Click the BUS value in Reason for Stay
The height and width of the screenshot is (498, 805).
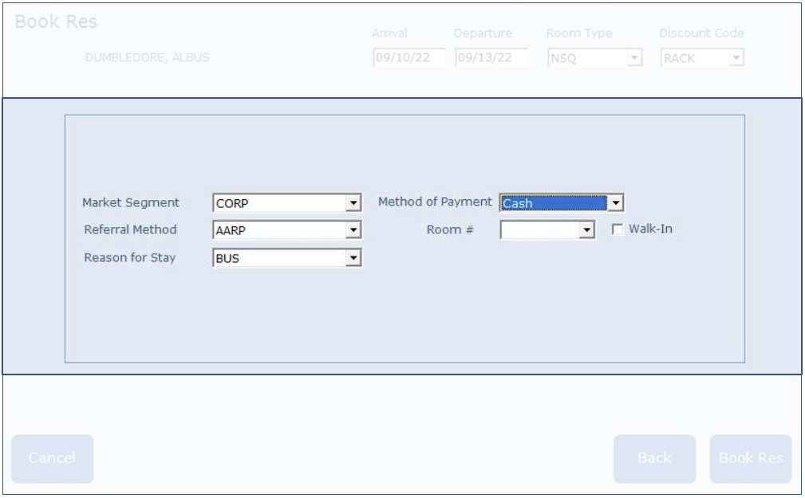[x=279, y=258]
